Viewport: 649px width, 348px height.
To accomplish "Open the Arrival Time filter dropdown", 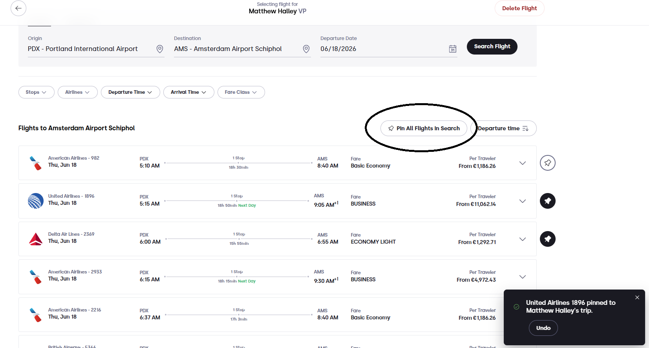I will pos(188,92).
